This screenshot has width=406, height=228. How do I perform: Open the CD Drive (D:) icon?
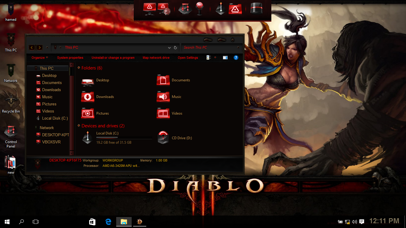(163, 138)
